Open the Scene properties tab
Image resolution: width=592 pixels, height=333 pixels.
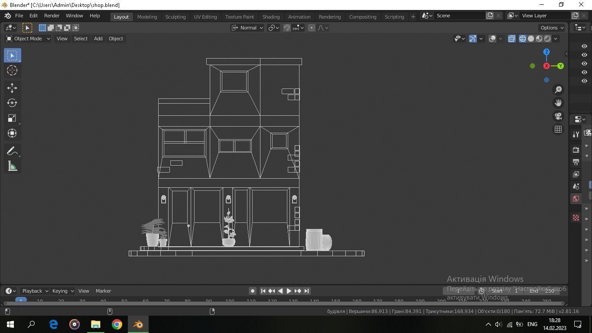[x=576, y=186]
